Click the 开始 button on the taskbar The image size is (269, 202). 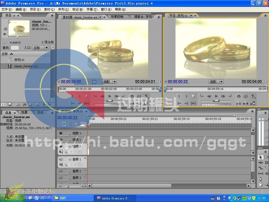coord(12,198)
